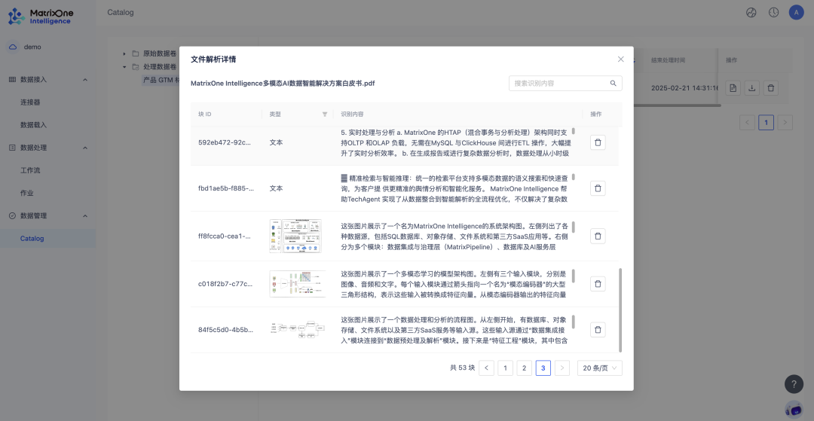Next page arrow in background table
Screen dimensions: 814x421
[785, 122]
